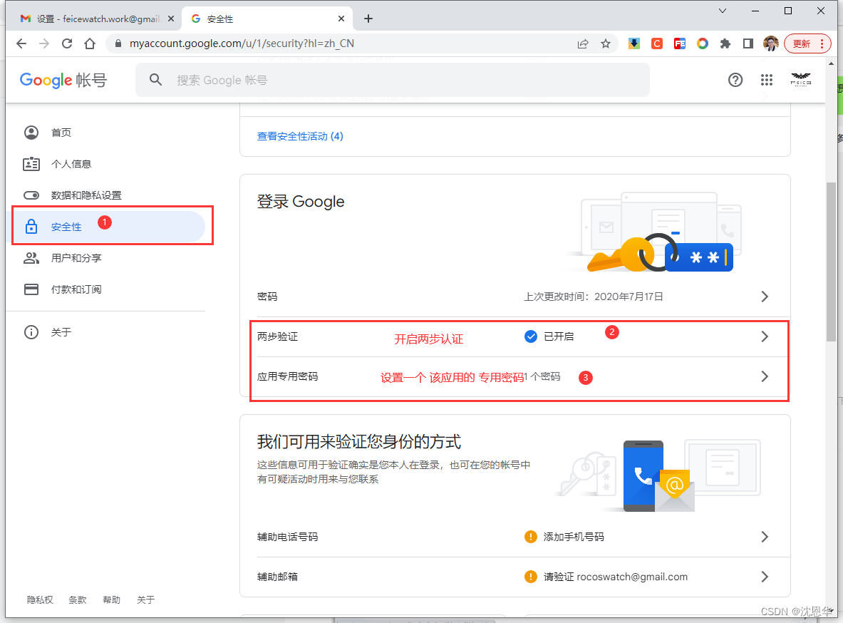
Task: Click the 辅助邮箱 label
Action: point(277,576)
